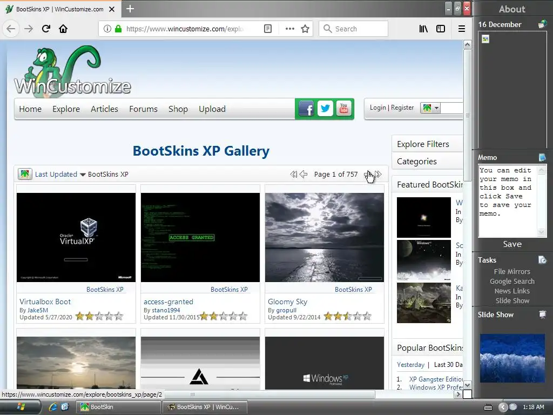The height and width of the screenshot is (415, 553).
Task: Open the Gloomy Sky thumbnail
Action: [x=325, y=237]
